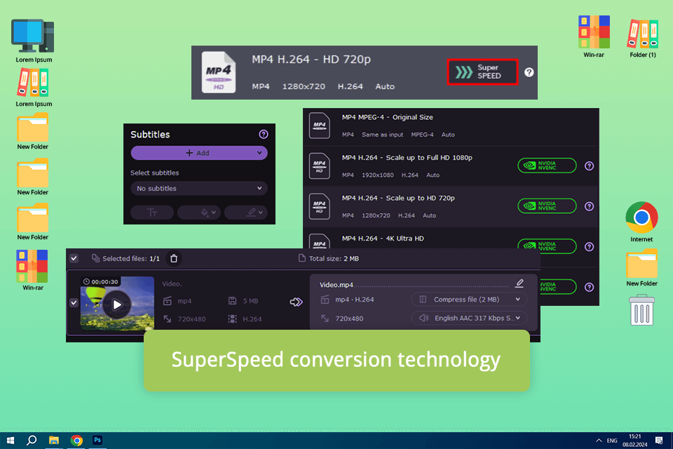Open notifications center icon

point(659,441)
